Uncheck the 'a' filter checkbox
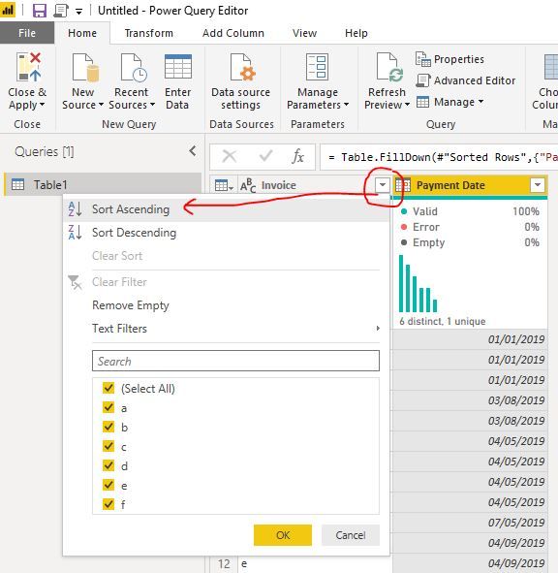 (x=108, y=407)
